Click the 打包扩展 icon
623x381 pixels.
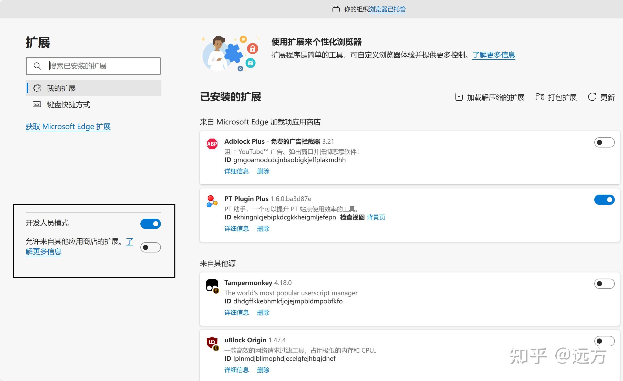click(x=540, y=97)
